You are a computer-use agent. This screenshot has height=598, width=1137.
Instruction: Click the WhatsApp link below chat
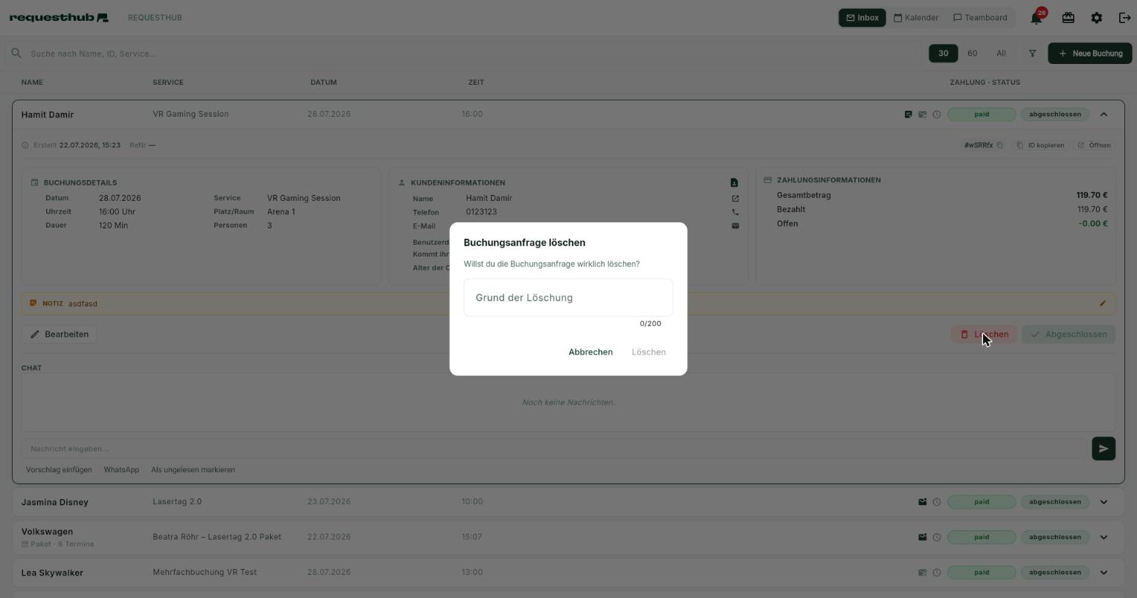point(121,470)
